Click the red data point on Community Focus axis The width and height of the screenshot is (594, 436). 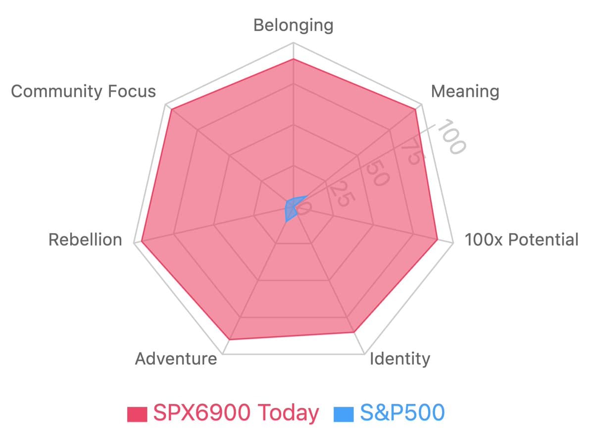point(170,109)
